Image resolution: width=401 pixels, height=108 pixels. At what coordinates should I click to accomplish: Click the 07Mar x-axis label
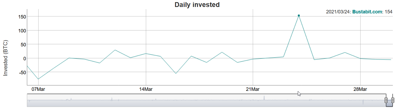pyautogui.click(x=38, y=89)
